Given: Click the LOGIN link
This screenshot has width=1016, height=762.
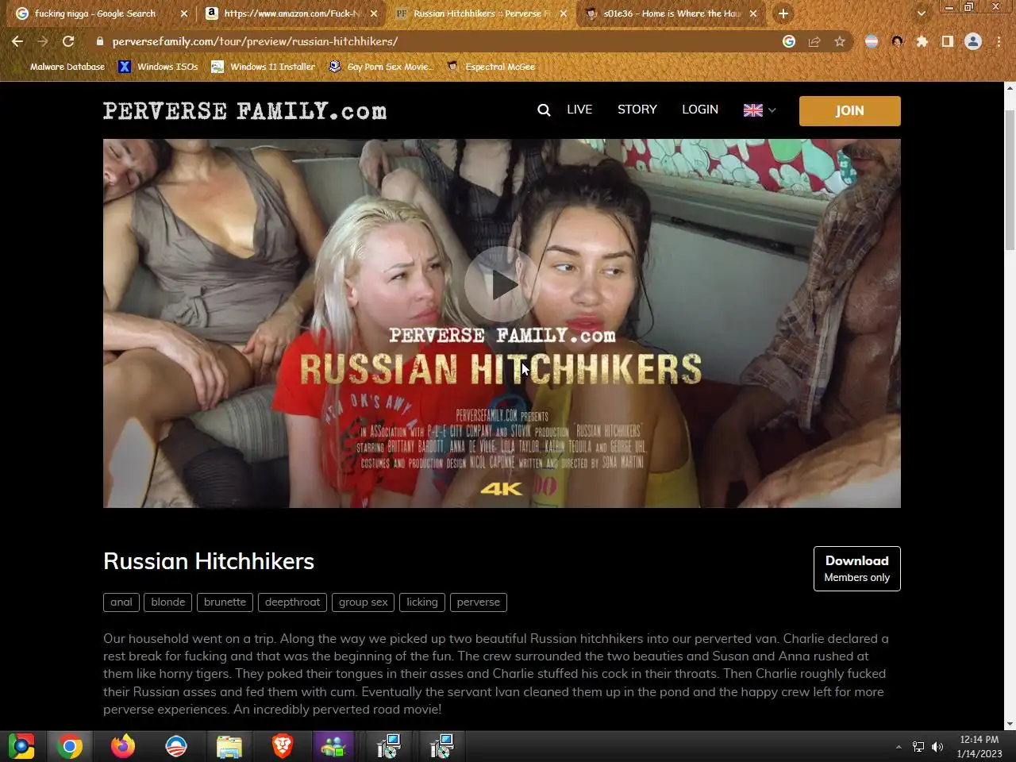Looking at the screenshot, I should click(x=700, y=110).
